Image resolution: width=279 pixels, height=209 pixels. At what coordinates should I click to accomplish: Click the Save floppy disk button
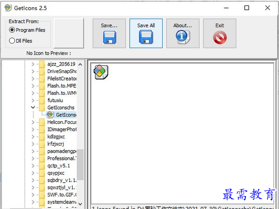point(109,33)
